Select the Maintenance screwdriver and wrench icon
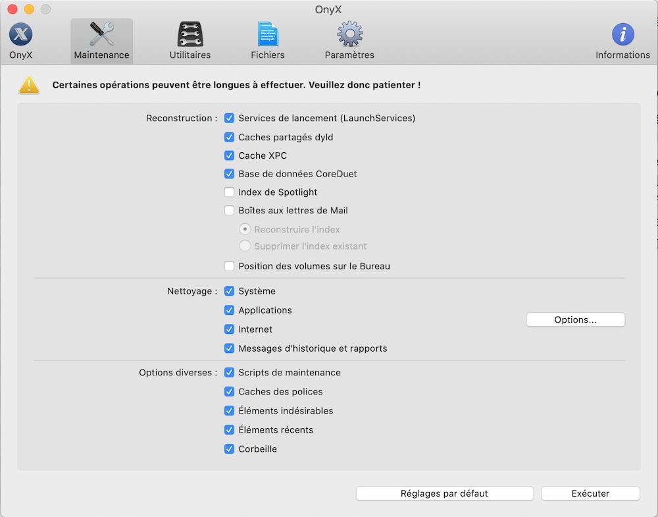658x517 pixels. click(x=101, y=34)
